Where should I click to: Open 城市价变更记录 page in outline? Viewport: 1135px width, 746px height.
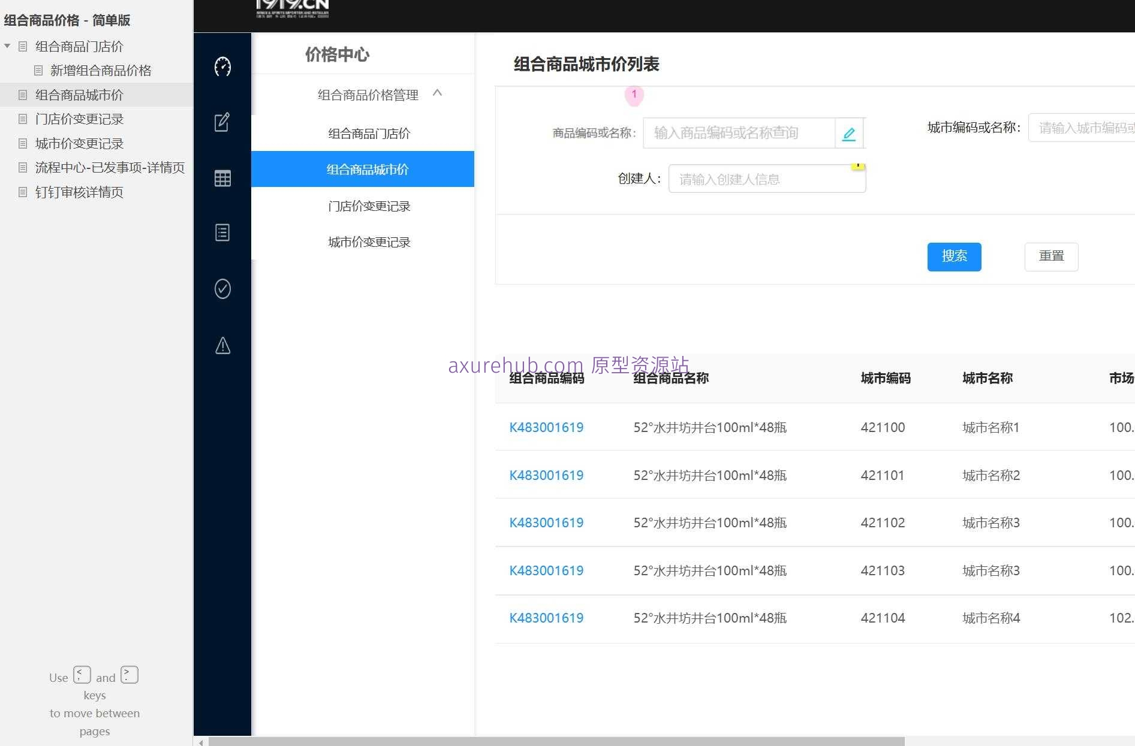[79, 144]
